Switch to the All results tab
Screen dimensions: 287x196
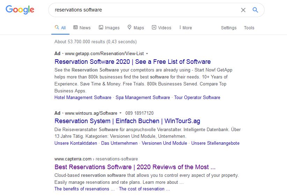click(x=60, y=28)
